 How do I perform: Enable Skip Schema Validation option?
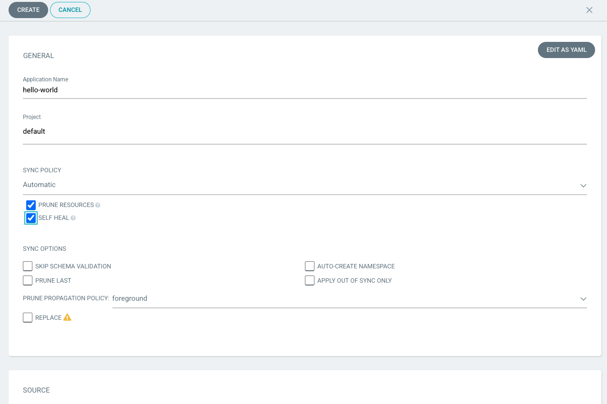tap(28, 266)
